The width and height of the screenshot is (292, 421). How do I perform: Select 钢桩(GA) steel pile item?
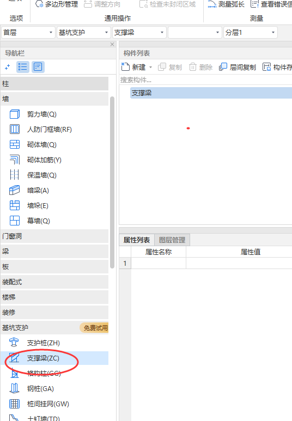pos(40,389)
